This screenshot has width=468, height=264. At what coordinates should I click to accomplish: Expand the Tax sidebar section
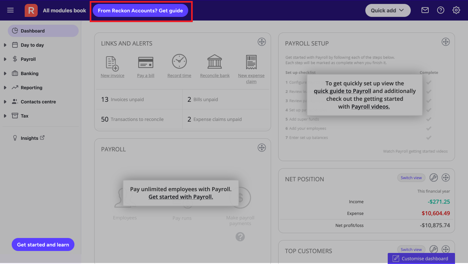[x=5, y=116]
